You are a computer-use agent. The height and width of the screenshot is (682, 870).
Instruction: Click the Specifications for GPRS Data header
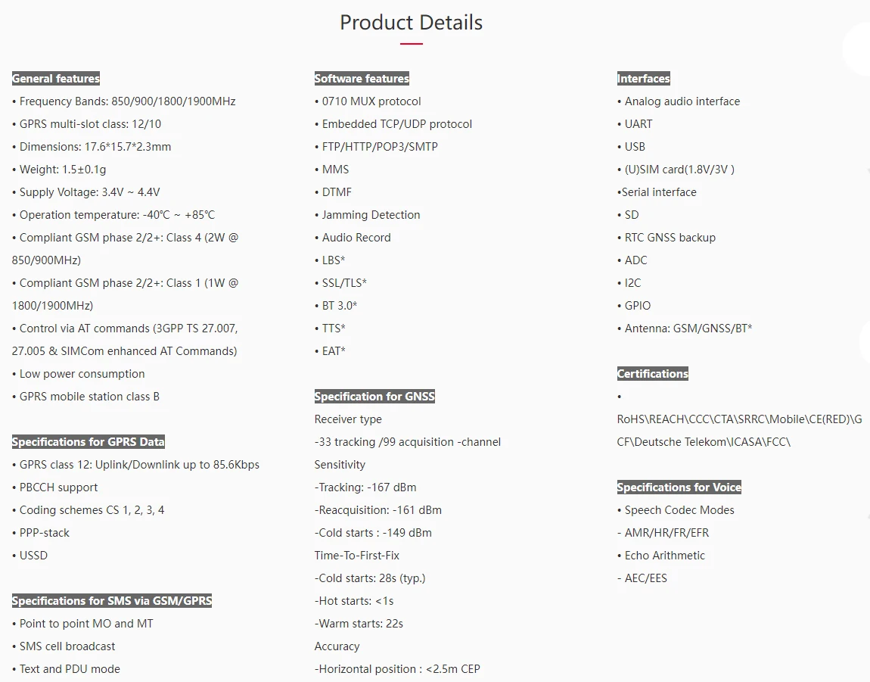pos(89,442)
